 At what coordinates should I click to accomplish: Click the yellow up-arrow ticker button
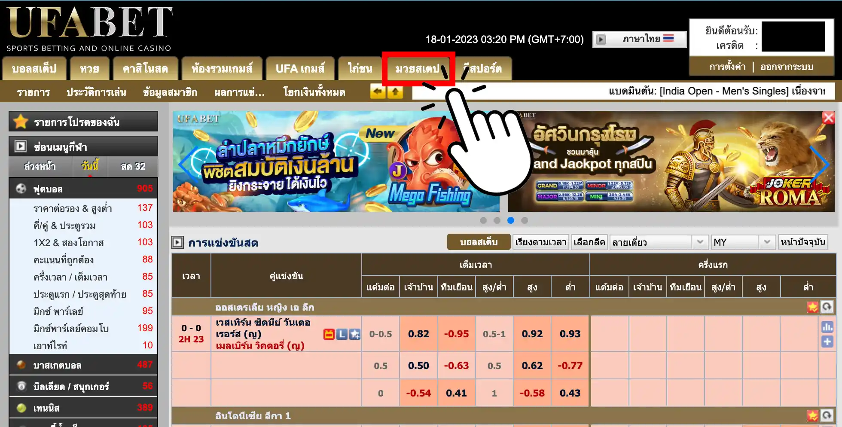(395, 91)
